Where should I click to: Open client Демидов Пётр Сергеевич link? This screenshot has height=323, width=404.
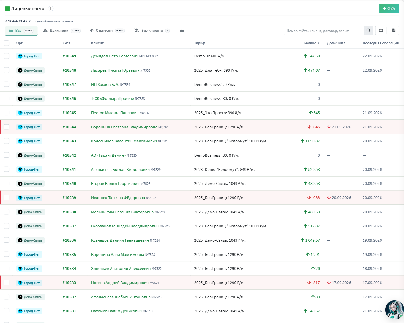click(115, 56)
